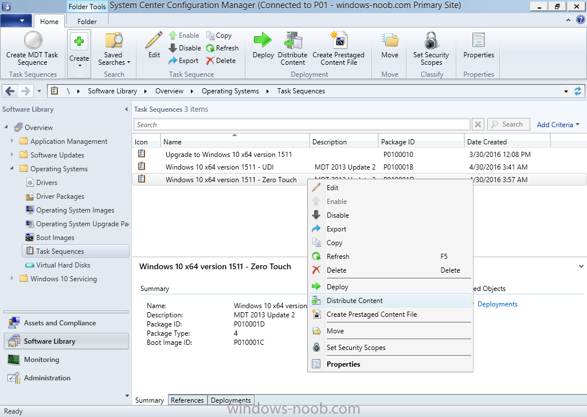The image size is (587, 417).
Task: Click the address bar refresh icon
Action: pos(578,91)
